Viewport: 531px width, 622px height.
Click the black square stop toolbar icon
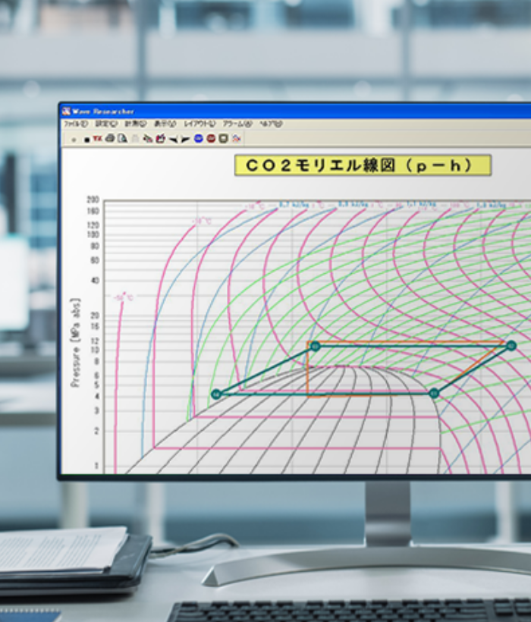click(x=86, y=140)
